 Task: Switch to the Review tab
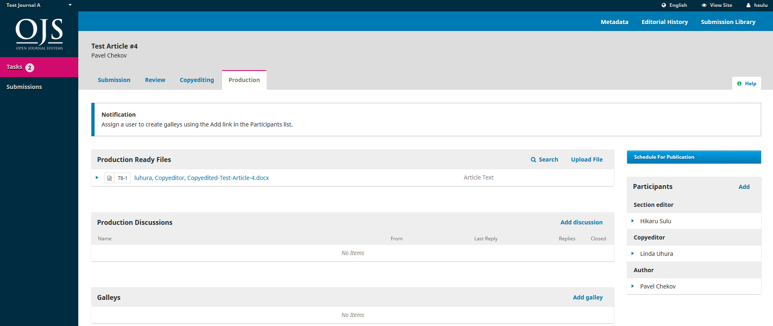(x=155, y=80)
